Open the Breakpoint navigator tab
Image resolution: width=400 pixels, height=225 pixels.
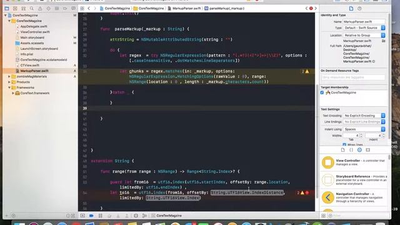[x=65, y=8]
